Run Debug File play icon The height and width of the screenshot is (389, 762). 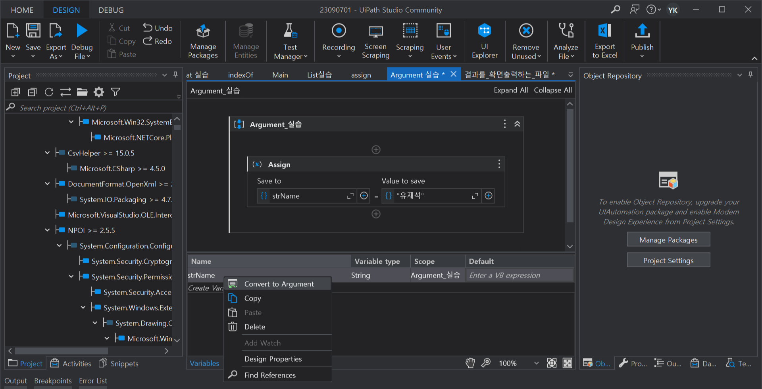coord(82,31)
